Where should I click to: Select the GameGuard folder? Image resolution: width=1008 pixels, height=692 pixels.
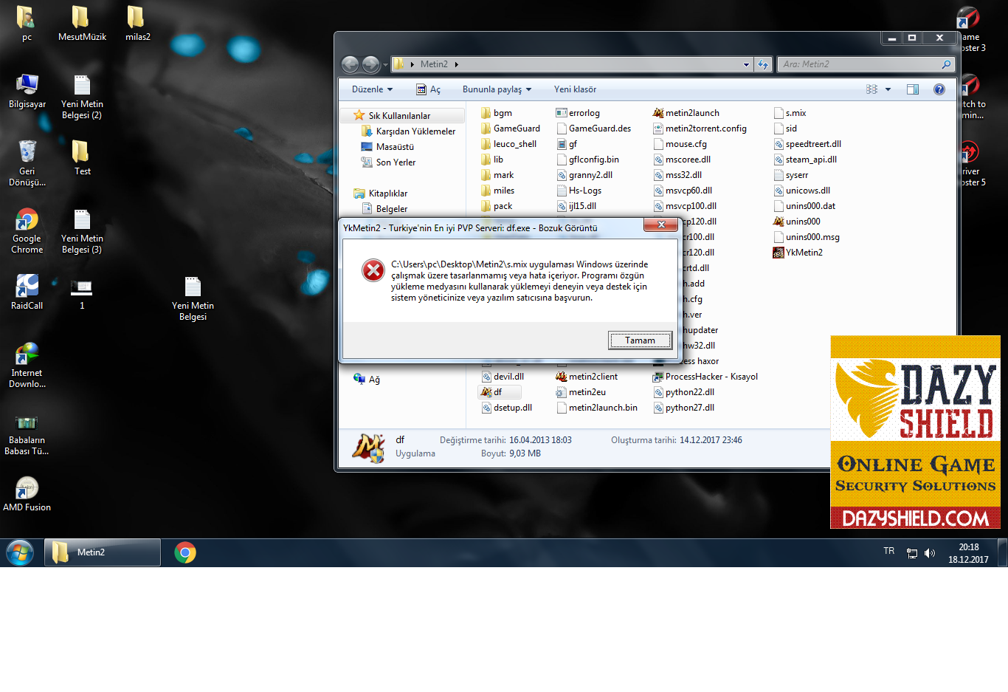coord(510,129)
